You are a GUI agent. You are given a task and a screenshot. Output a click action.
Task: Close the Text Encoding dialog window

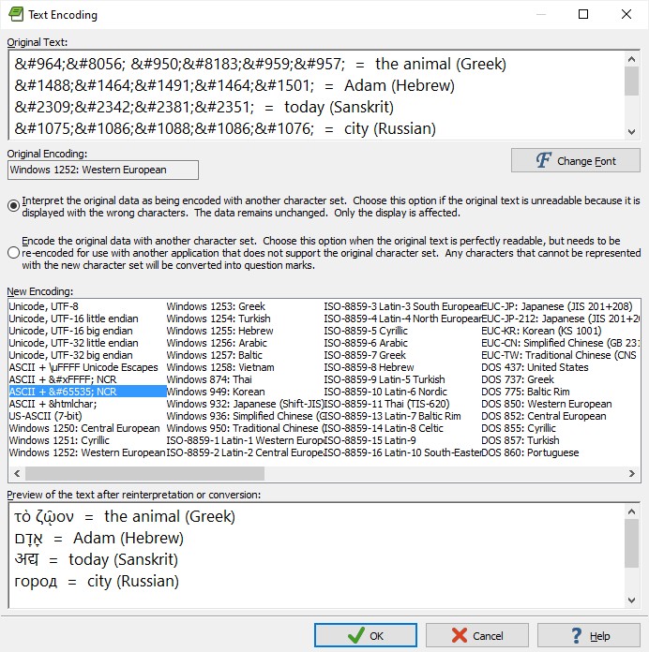click(626, 15)
